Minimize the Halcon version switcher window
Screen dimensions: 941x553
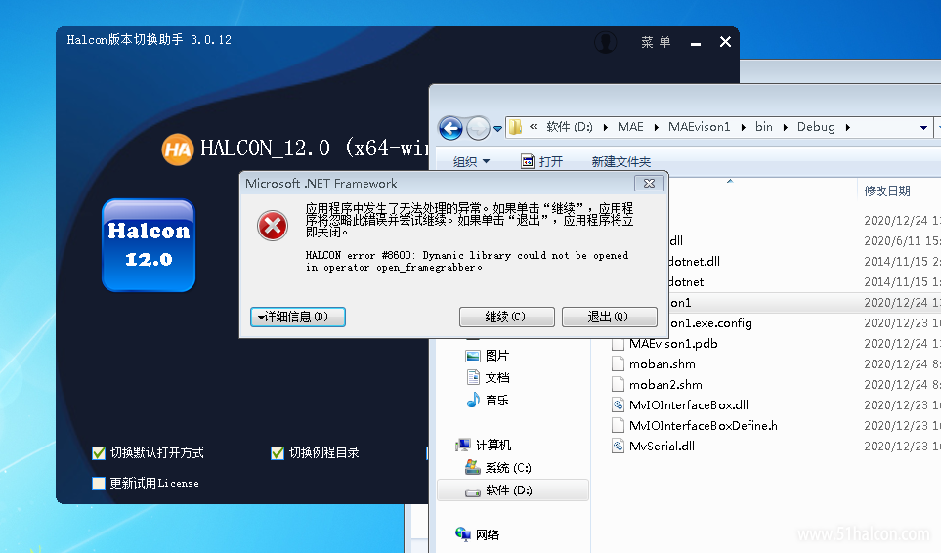pos(696,43)
